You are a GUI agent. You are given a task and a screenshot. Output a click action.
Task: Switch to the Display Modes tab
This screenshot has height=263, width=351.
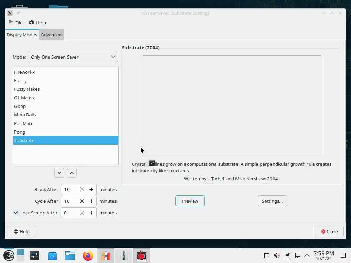[x=22, y=35]
